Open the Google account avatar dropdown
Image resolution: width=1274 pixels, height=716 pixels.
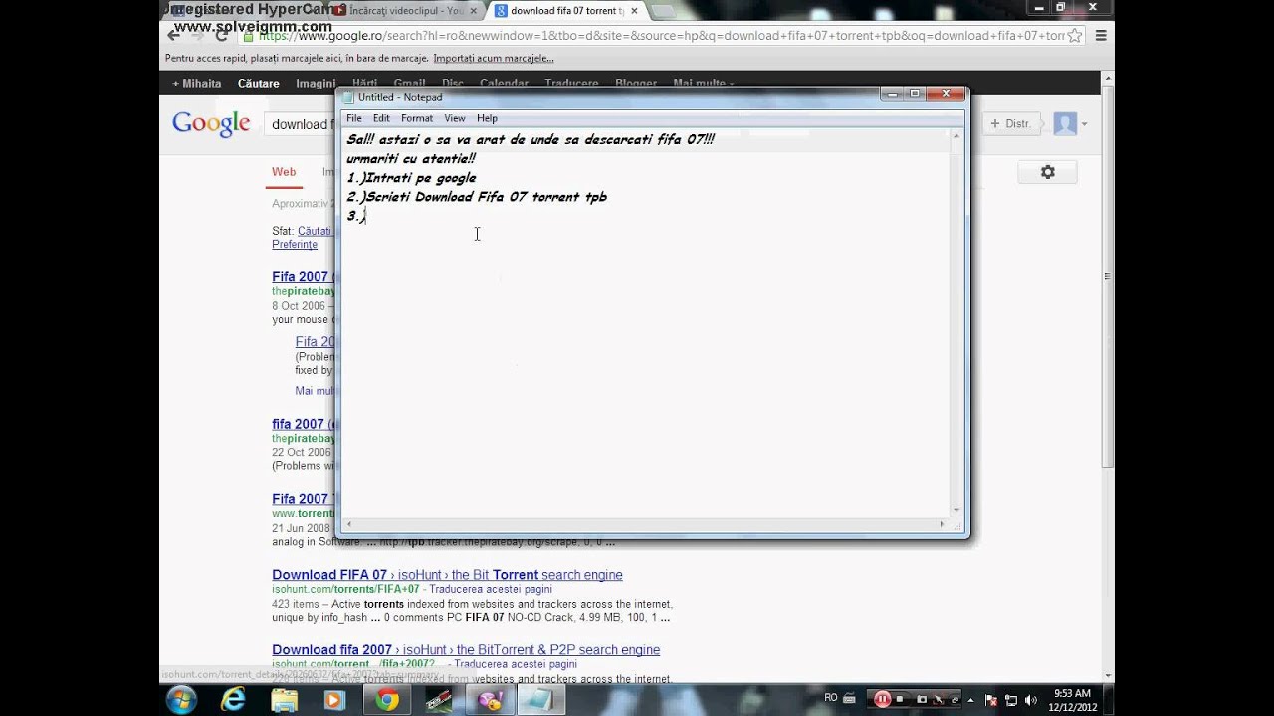[x=1071, y=124]
